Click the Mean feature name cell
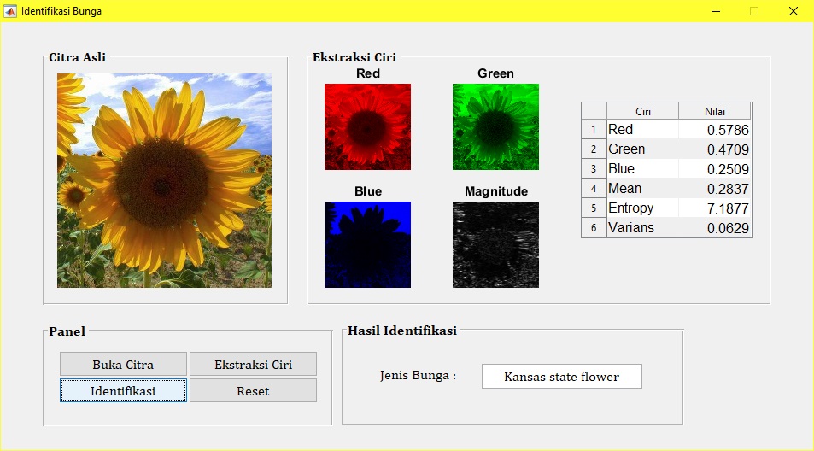Screen dimensions: 814x451 (x=642, y=189)
